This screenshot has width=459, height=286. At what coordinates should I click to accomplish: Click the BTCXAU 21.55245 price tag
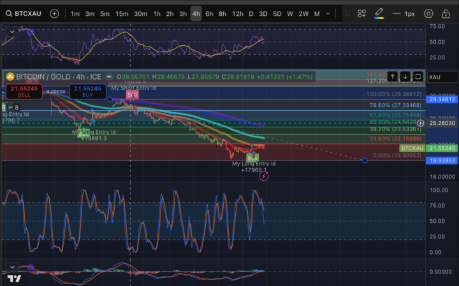(x=428, y=148)
